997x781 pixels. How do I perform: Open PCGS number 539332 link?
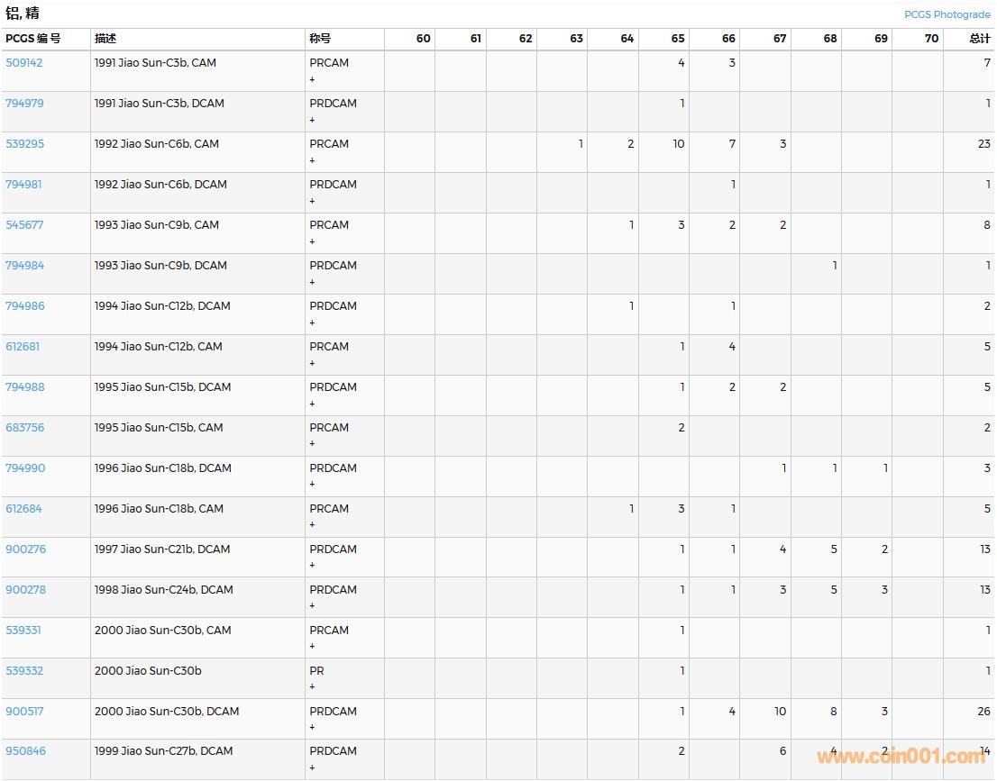24,671
